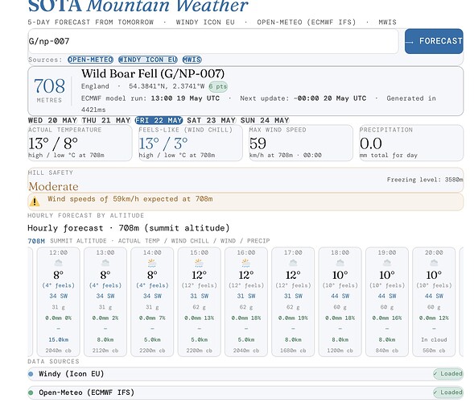Toggle the MWIS source chip

click(x=192, y=60)
